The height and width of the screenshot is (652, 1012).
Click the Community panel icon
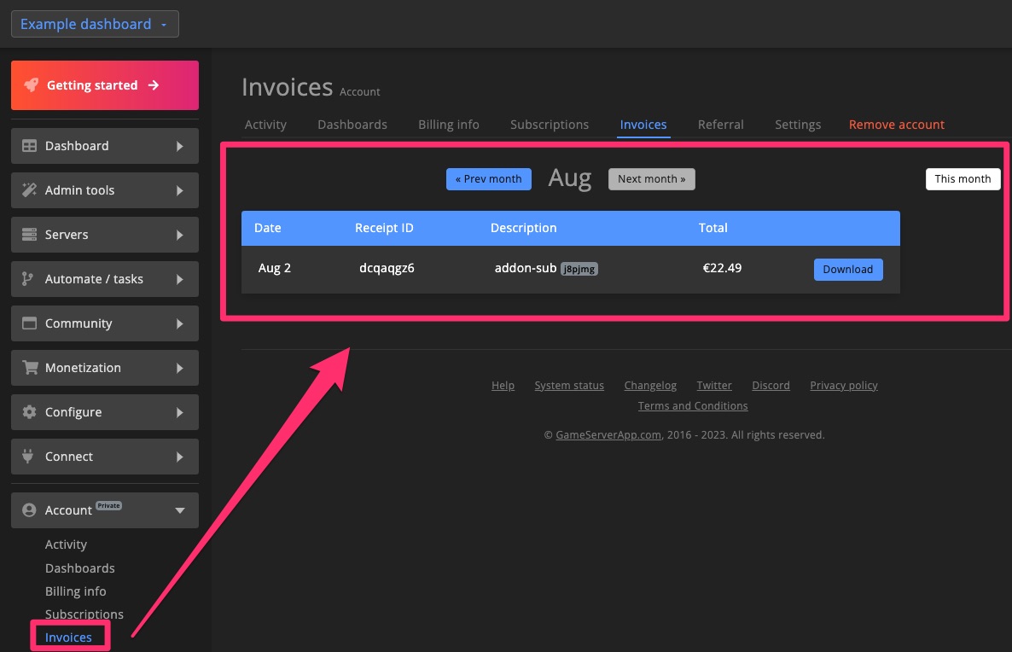(x=27, y=323)
